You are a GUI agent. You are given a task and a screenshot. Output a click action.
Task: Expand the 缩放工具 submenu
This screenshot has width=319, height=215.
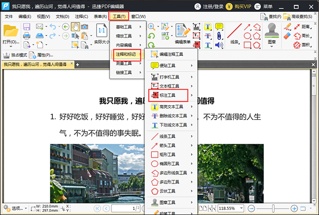[x=128, y=36]
